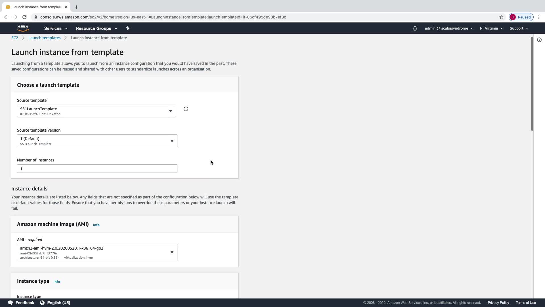Image resolution: width=545 pixels, height=307 pixels.
Task: Open a new browser tab
Action: [x=77, y=7]
